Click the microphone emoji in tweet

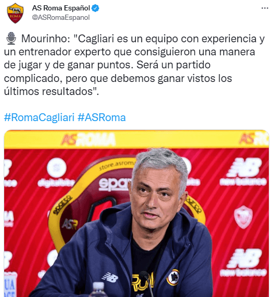pos(11,39)
